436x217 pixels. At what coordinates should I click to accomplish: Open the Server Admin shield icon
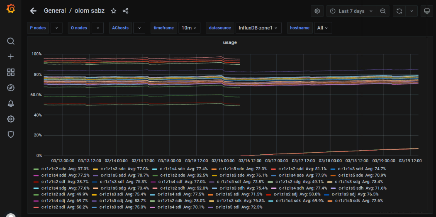11,134
